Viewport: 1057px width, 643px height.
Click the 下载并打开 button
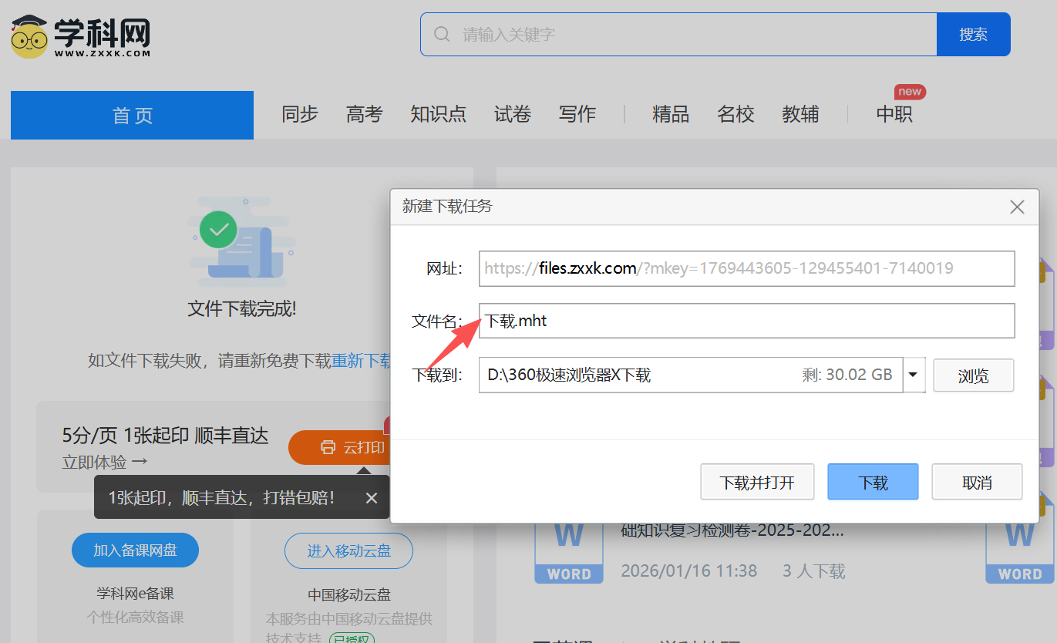756,482
